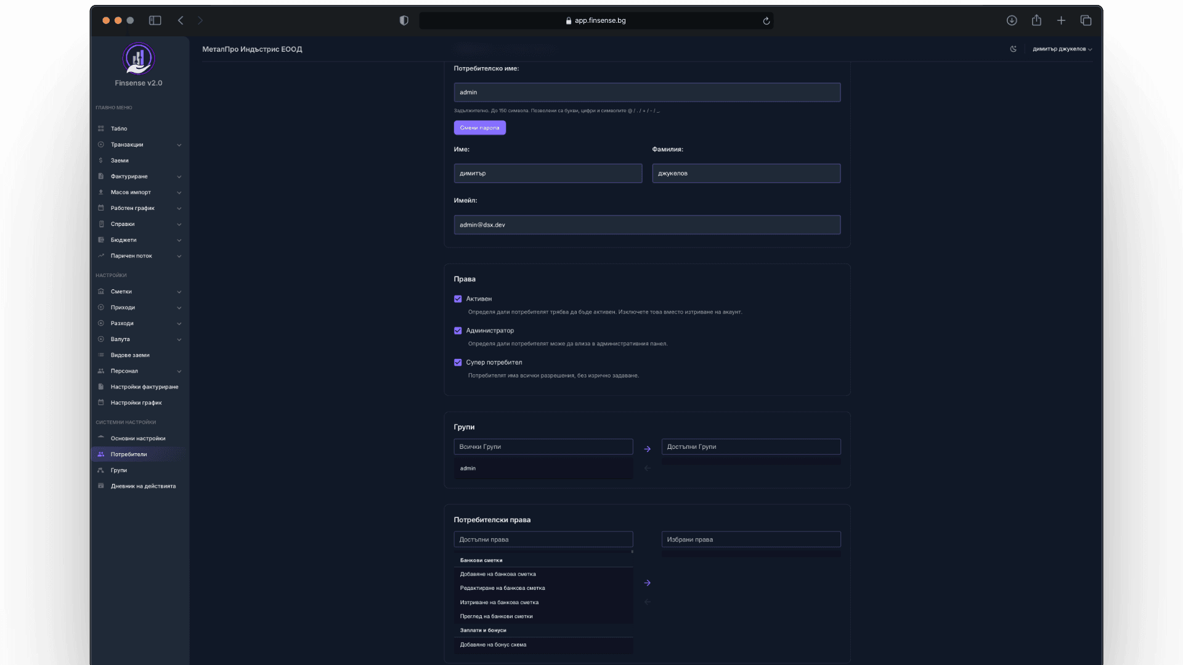Select Добавяне на бонус схема permission
The width and height of the screenshot is (1183, 665).
(x=543, y=645)
